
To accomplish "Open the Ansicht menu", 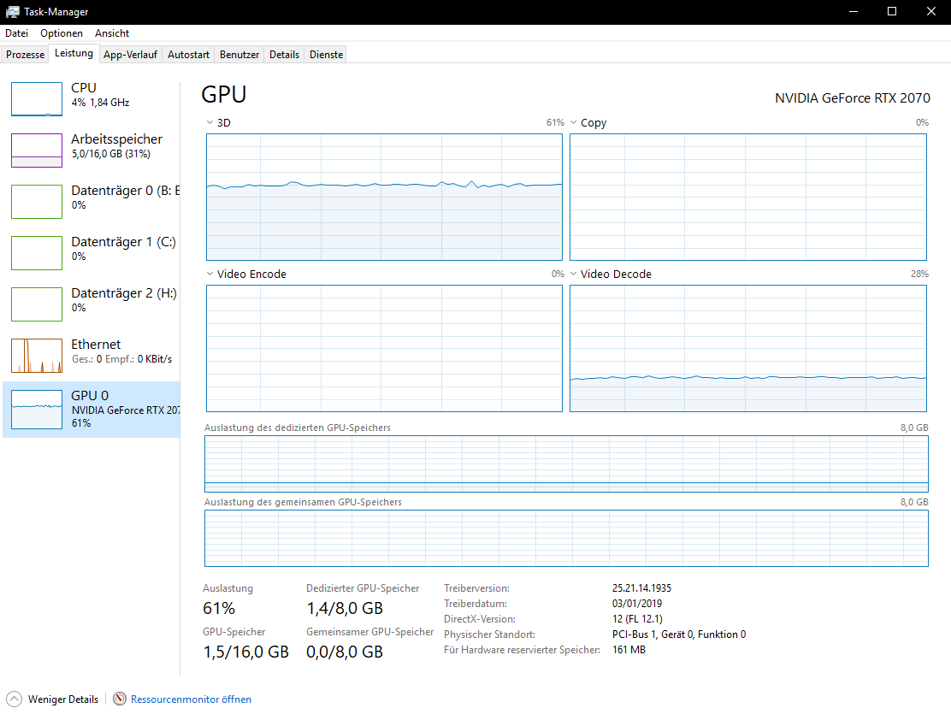I will (111, 33).
